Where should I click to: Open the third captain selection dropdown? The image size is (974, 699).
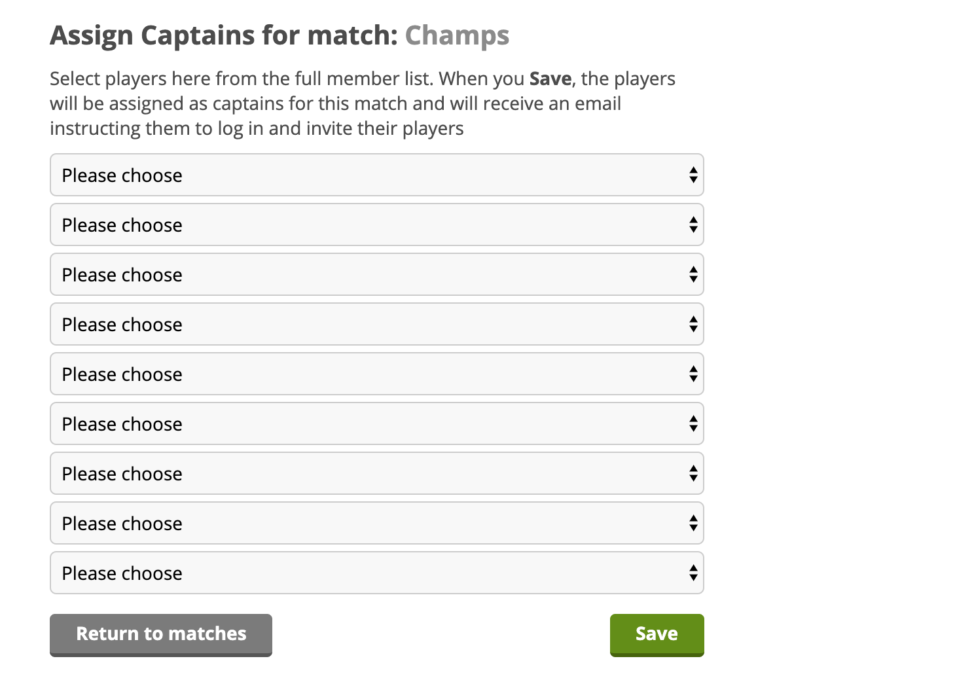click(376, 274)
